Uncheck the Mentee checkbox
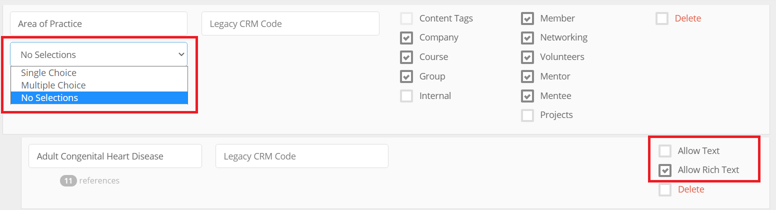776x210 pixels. (x=527, y=96)
